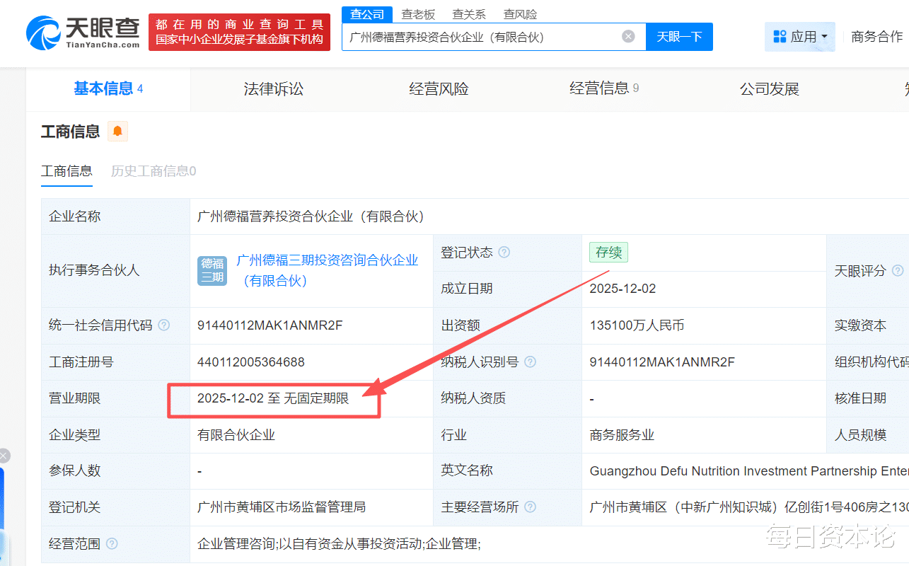This screenshot has height=566, width=909.
Task: Switch to the 基本信息 tab
Action: click(108, 88)
